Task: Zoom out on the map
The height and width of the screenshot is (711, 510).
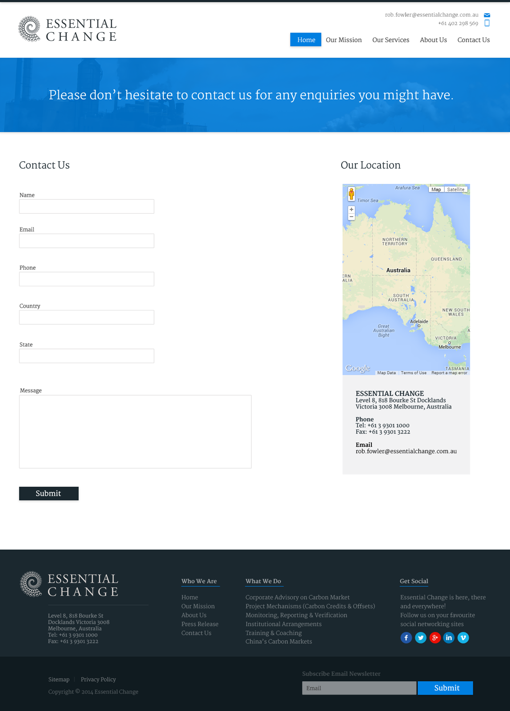Action: pos(352,217)
